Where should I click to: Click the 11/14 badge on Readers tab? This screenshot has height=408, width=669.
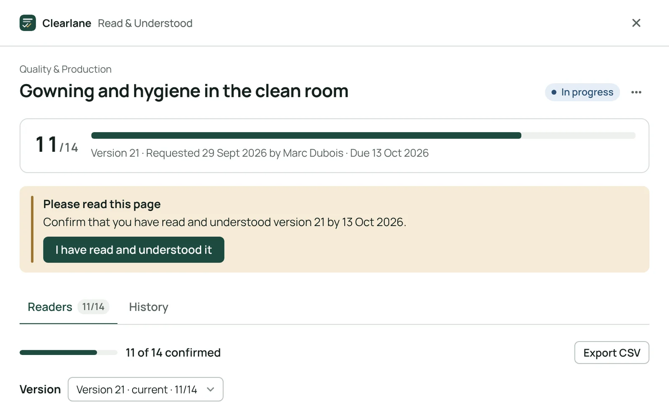click(93, 307)
